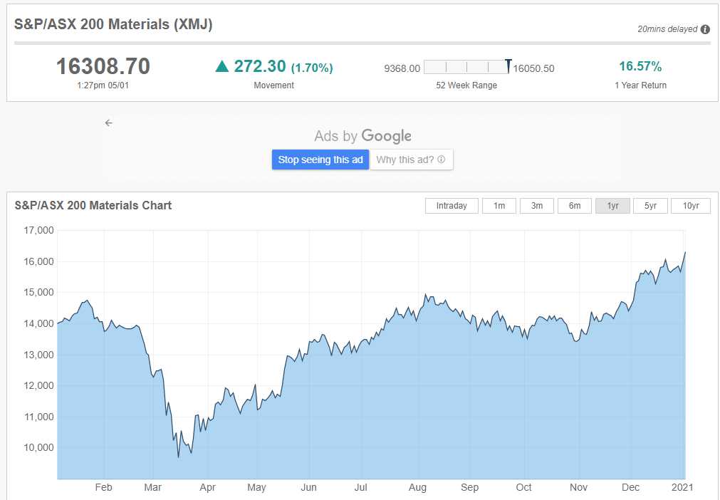The height and width of the screenshot is (500, 720).
Task: Click the S&P/ASX 200 Materials (XMJ) heading
Action: (x=114, y=24)
